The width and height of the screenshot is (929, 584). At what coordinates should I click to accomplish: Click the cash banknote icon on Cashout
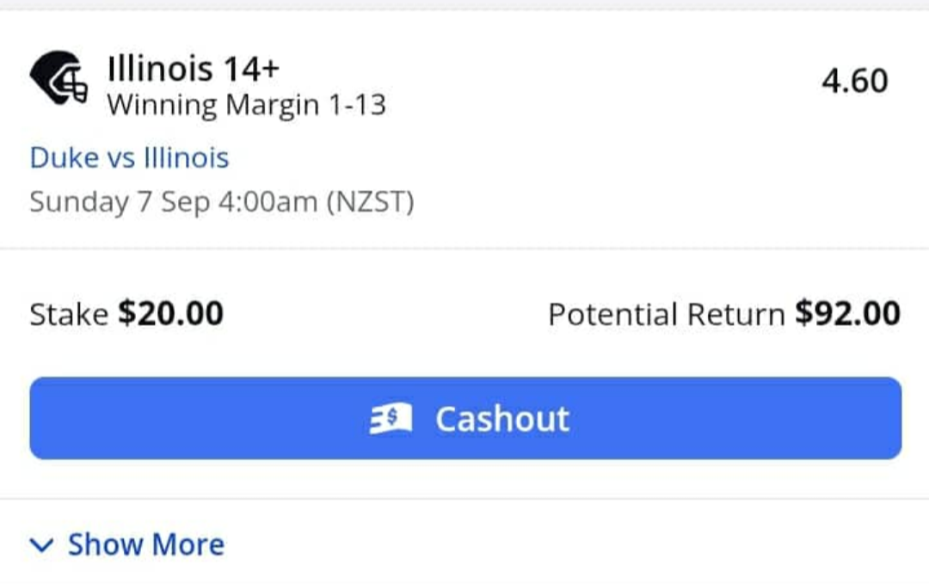click(391, 419)
